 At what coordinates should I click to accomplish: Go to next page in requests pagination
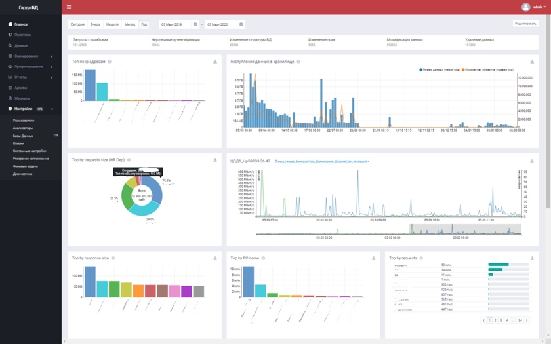pyautogui.click(x=528, y=320)
